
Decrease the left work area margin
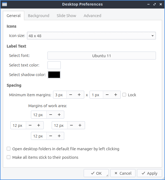(30, 125)
